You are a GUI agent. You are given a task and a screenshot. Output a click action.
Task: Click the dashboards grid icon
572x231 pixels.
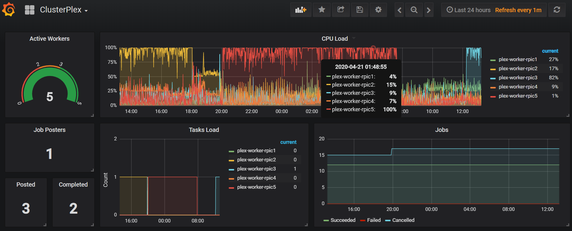pos(30,10)
